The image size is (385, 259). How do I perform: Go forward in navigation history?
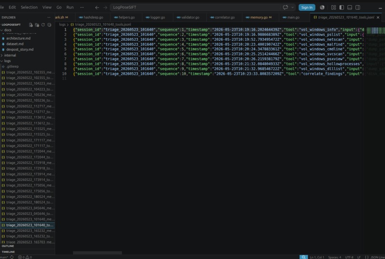click(105, 7)
